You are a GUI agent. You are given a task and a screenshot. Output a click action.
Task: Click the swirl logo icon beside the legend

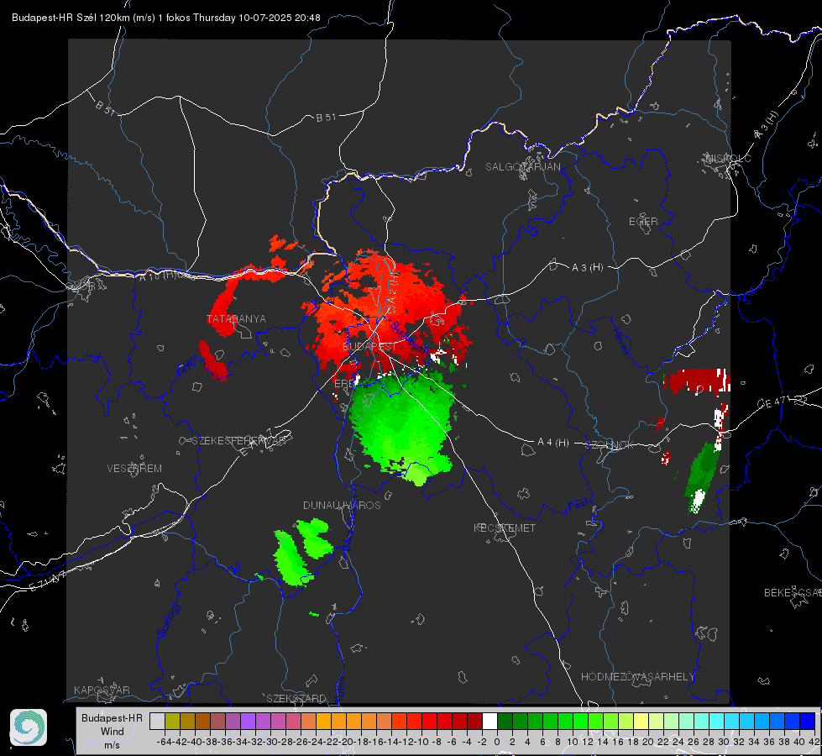pyautogui.click(x=29, y=727)
